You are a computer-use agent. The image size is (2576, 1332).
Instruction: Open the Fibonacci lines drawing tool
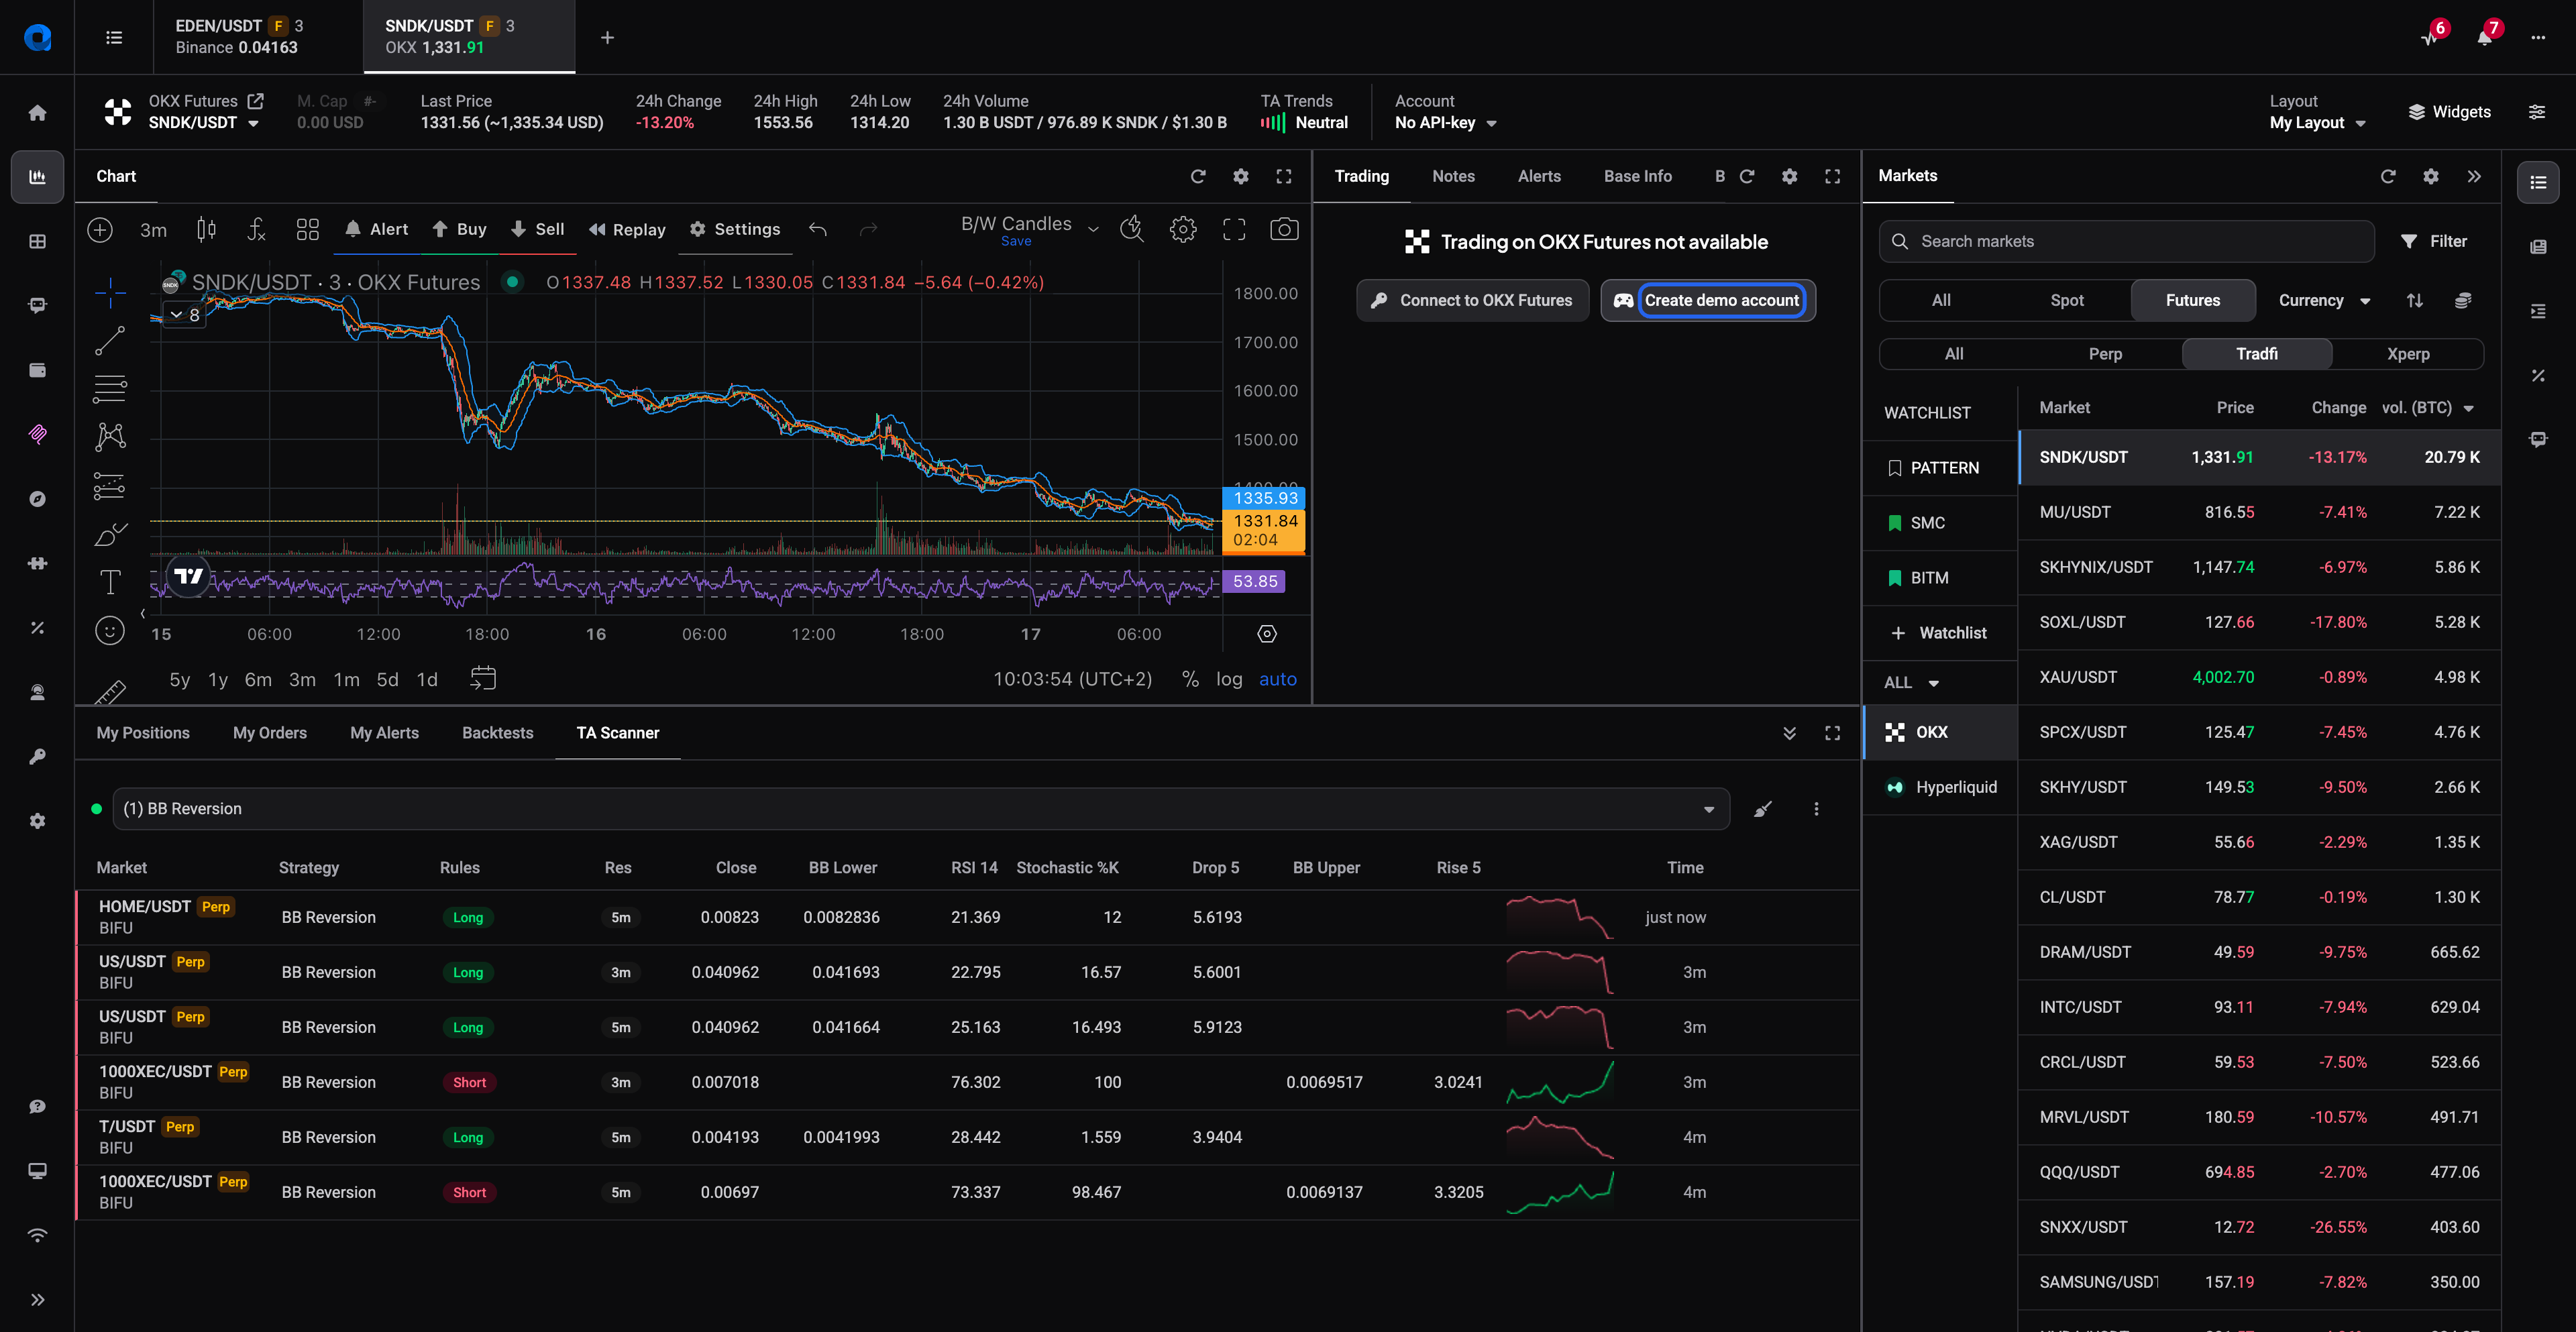(x=110, y=388)
